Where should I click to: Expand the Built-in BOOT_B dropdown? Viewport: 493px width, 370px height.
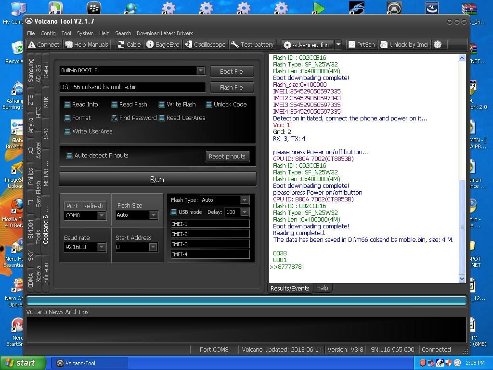coord(200,71)
